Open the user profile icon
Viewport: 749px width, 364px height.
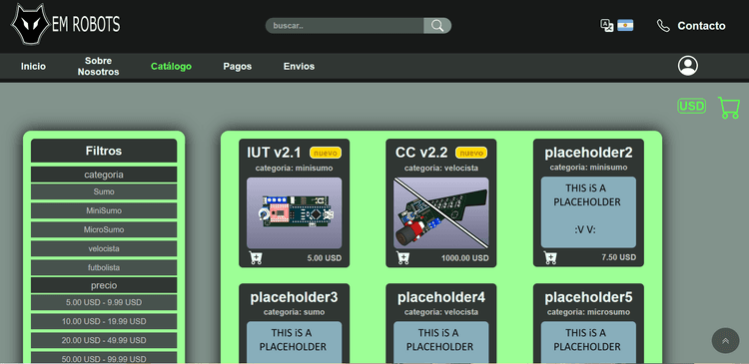pyautogui.click(x=687, y=66)
